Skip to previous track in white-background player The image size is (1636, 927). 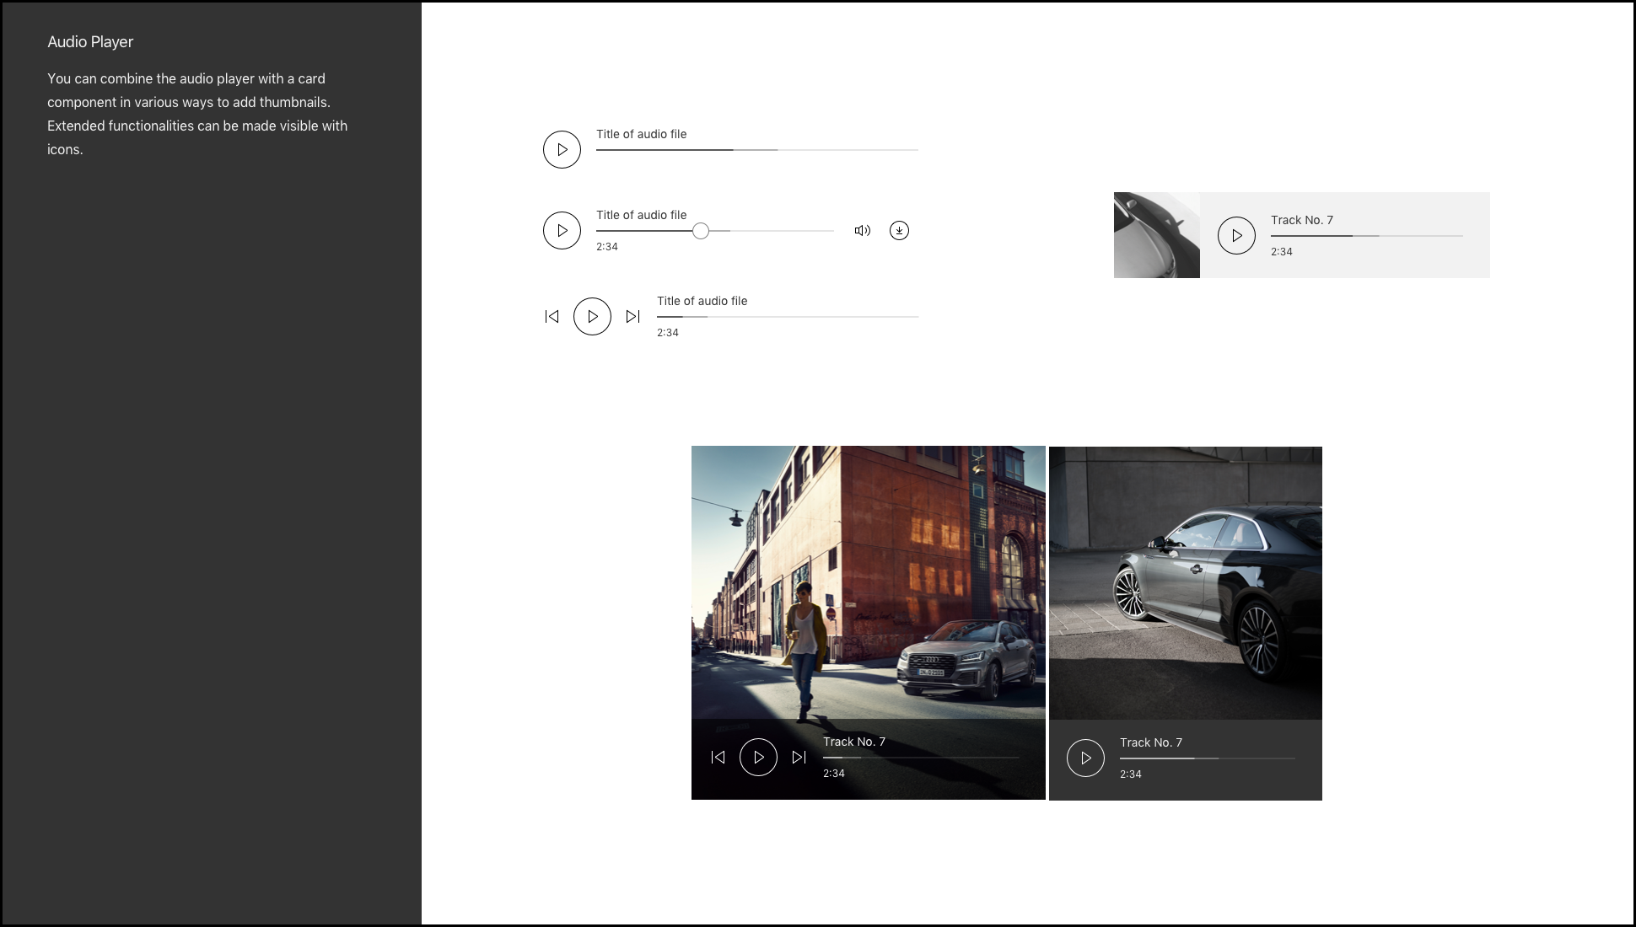[552, 316]
